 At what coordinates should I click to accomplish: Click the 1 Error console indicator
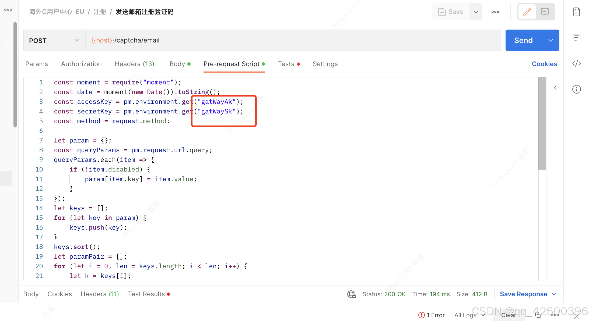click(432, 315)
